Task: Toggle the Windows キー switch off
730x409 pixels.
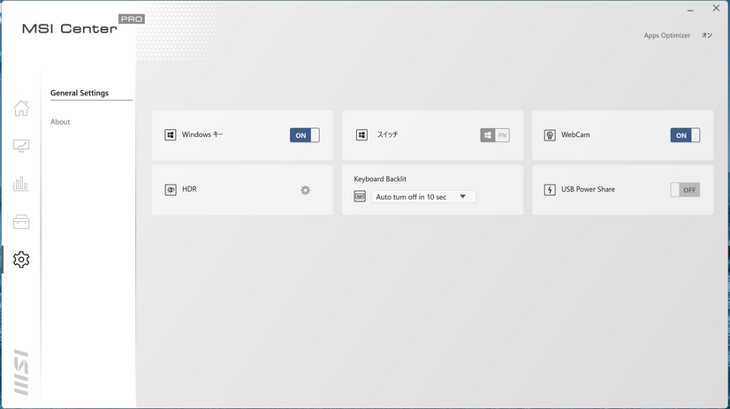Action: (x=305, y=135)
